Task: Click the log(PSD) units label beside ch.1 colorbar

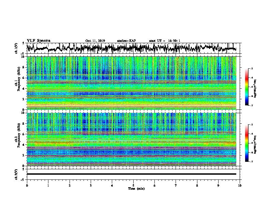Action: (255, 88)
